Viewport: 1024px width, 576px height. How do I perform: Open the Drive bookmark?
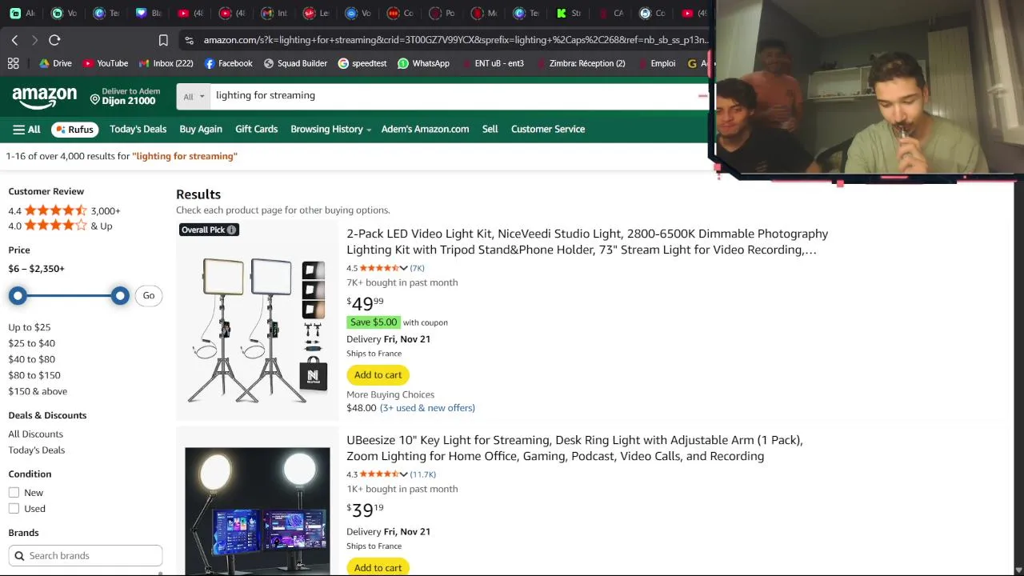[55, 63]
